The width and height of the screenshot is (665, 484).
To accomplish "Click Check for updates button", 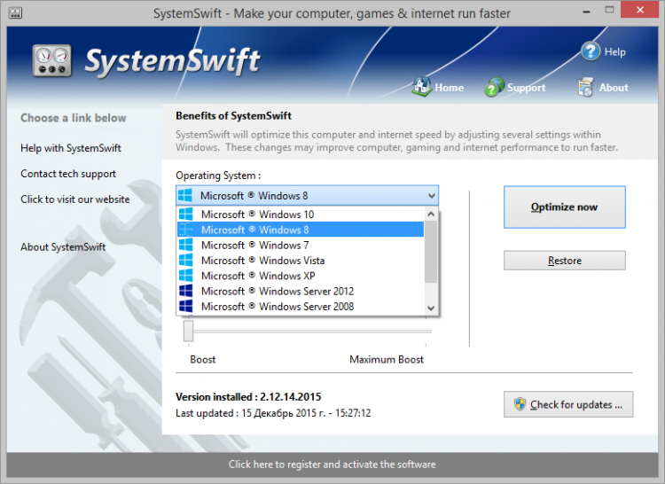I will pos(568,404).
